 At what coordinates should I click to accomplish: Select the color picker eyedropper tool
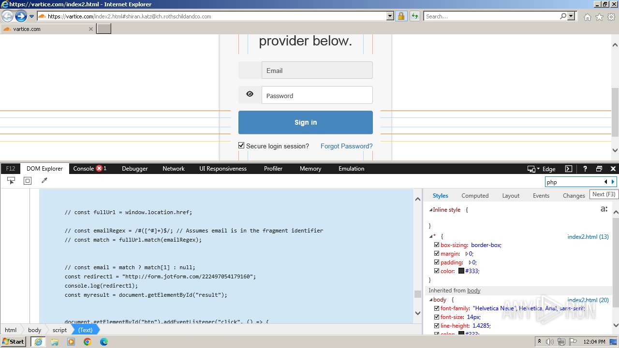pyautogui.click(x=44, y=180)
